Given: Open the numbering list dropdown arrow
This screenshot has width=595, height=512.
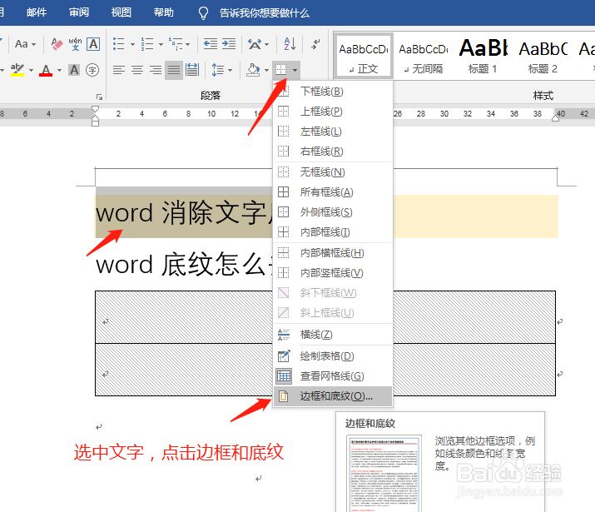Looking at the screenshot, I should click(x=161, y=44).
